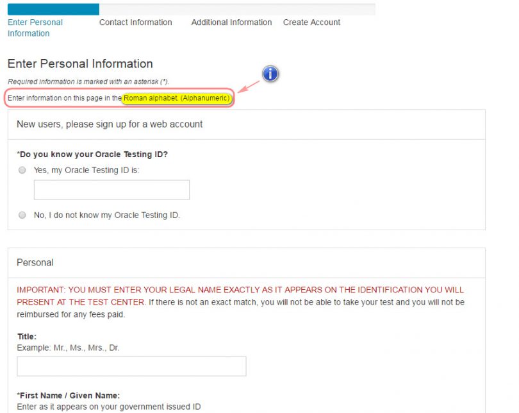Click the Oracle Testing ID text field
The width and height of the screenshot is (519, 413).
[x=111, y=190]
